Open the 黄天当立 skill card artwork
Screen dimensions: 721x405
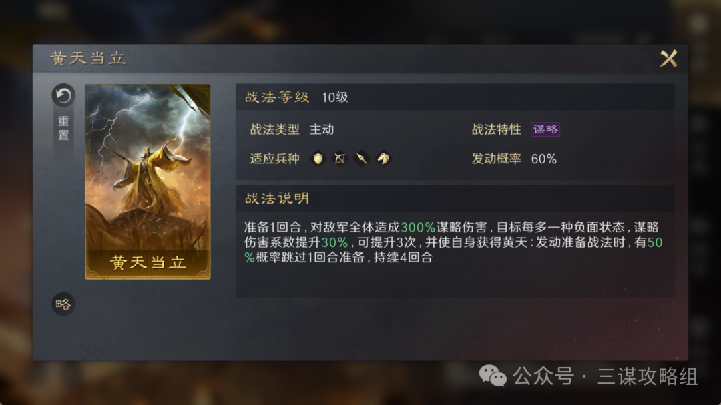click(148, 181)
